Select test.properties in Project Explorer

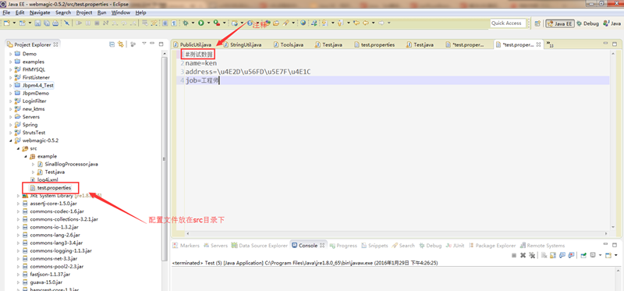tap(54, 187)
